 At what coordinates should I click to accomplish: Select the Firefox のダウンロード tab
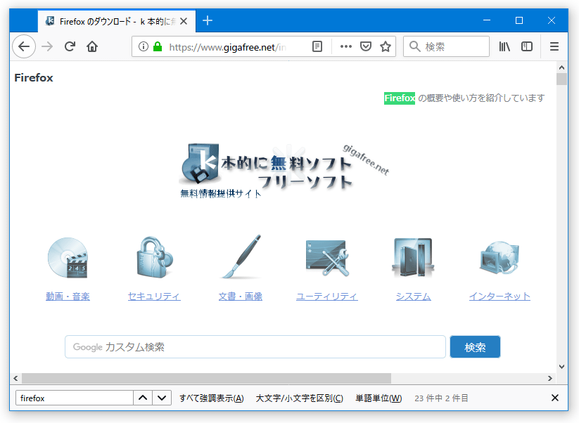click(x=116, y=21)
